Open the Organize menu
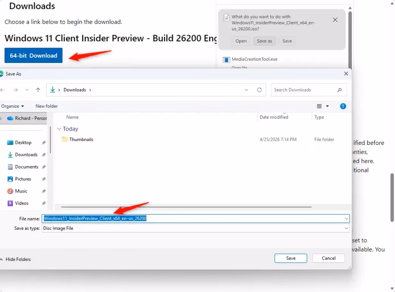Screen dimensions: 395x292 [x=12, y=106]
